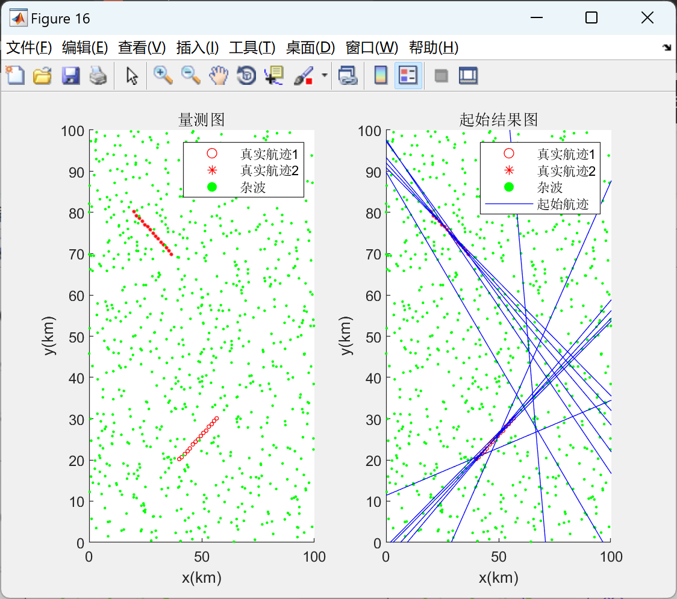Image resolution: width=677 pixels, height=599 pixels.
Task: Toggle the Insert Legend button off
Action: [408, 75]
